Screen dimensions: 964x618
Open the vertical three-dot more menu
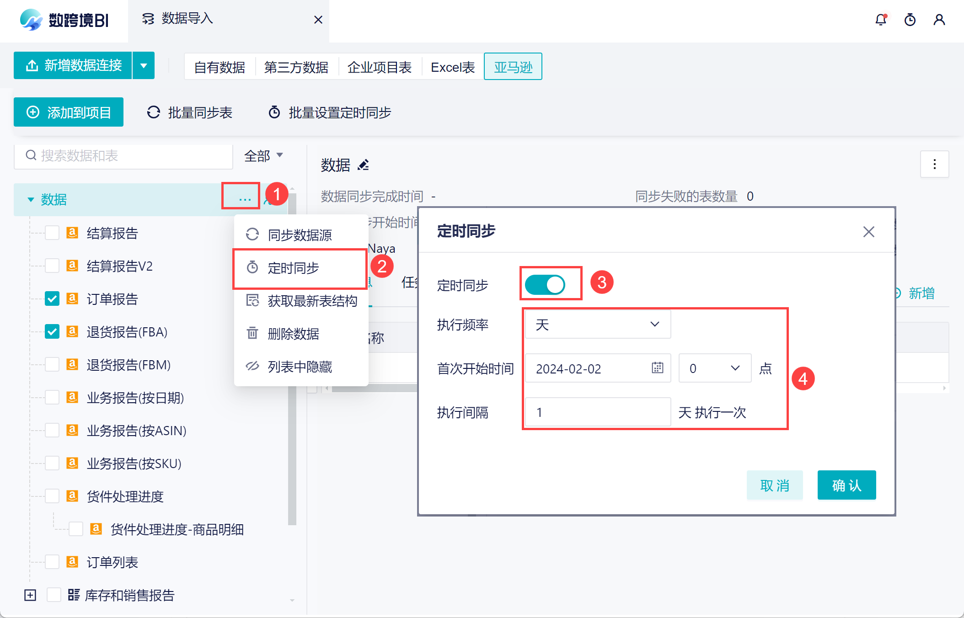coord(934,164)
